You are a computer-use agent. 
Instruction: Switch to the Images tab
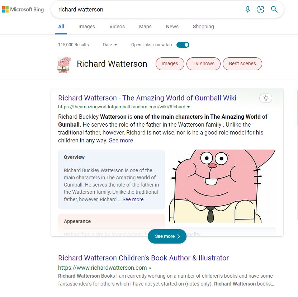tap(87, 27)
